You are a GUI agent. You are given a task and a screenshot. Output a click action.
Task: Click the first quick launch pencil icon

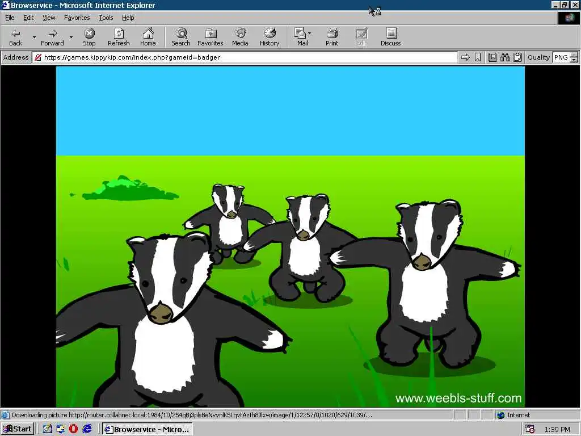pyautogui.click(x=48, y=429)
